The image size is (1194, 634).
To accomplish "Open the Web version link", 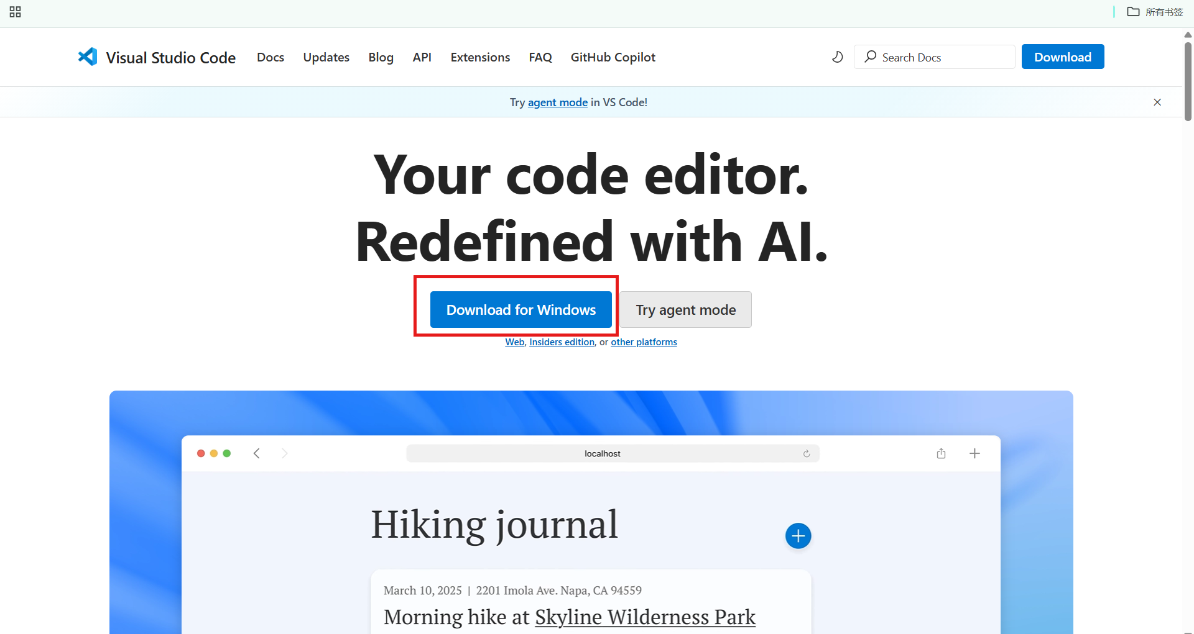I will (x=515, y=342).
